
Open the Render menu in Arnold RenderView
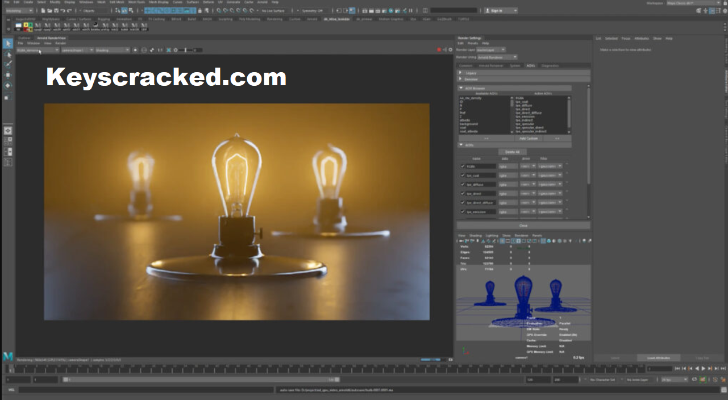tap(60, 43)
